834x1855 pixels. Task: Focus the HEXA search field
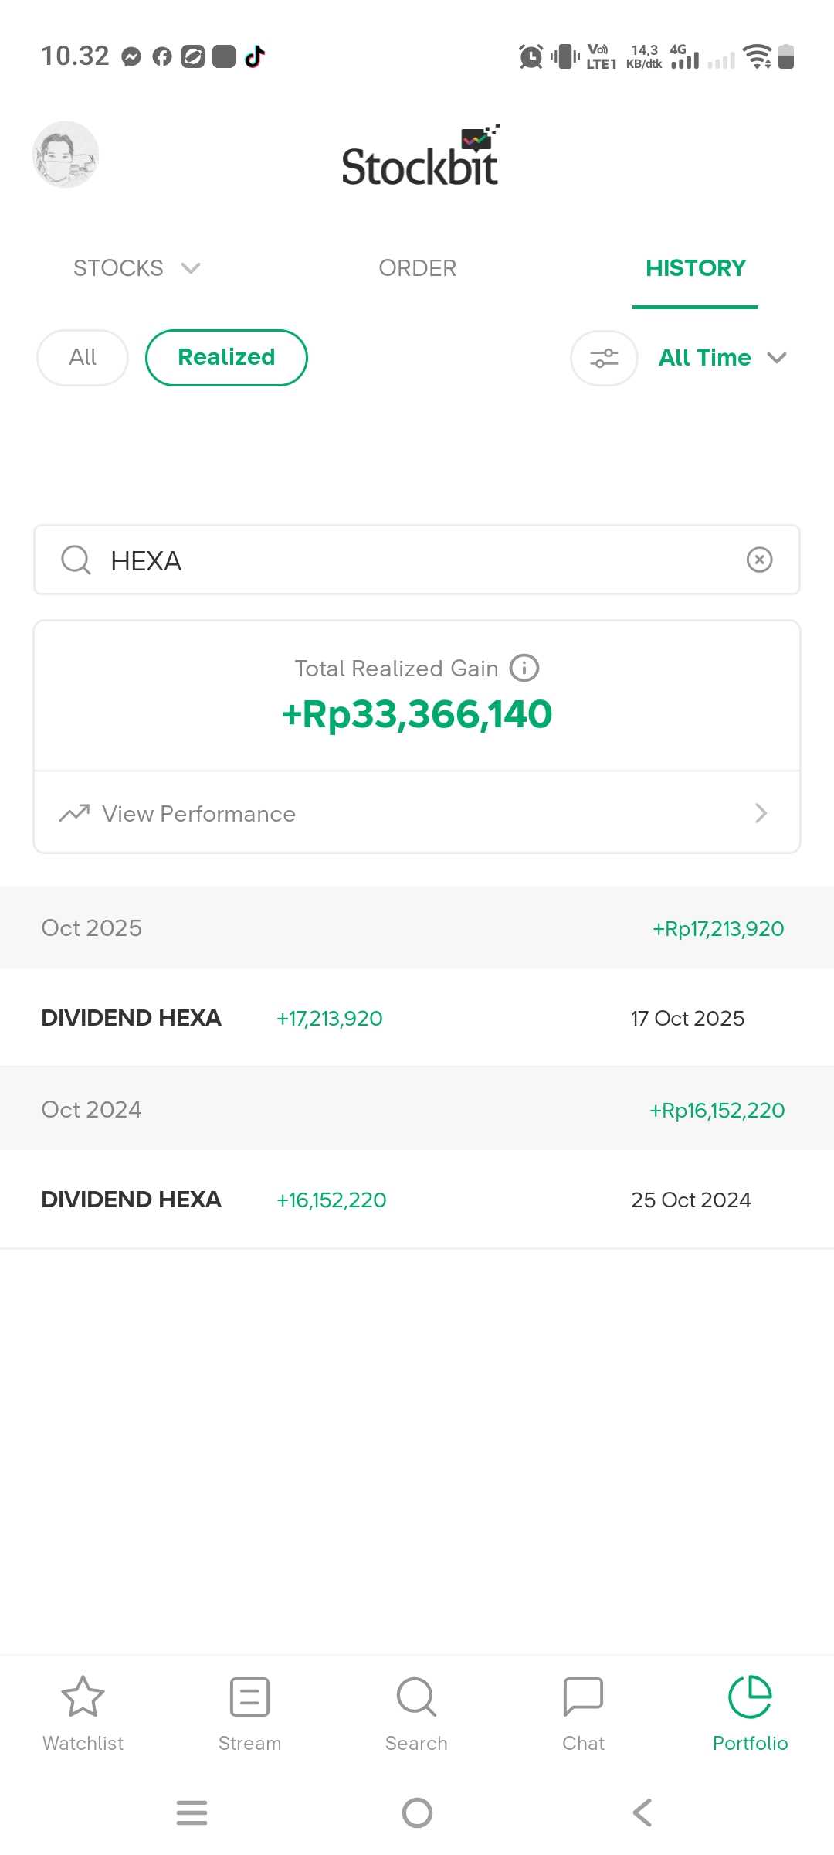click(417, 560)
